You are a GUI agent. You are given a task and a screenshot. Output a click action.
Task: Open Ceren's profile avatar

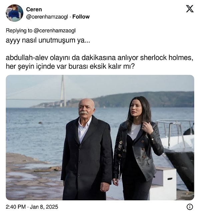[x=14, y=13]
